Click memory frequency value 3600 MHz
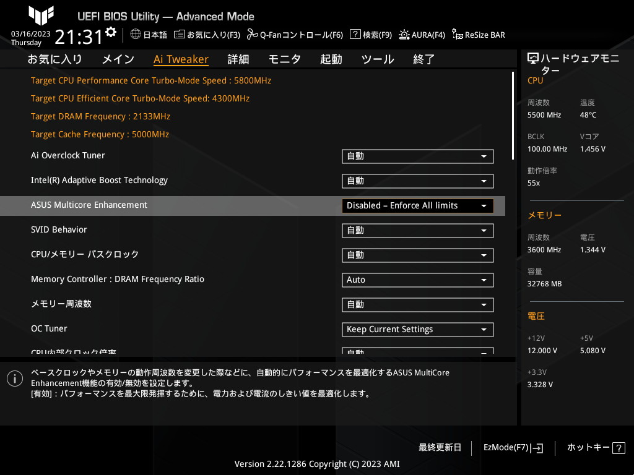Screen dimensions: 634x475 [x=544, y=250]
